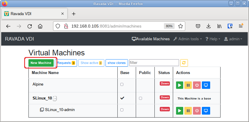This screenshot has width=249, height=122.
Task: Bookmark this page with the star
Action: click(181, 26)
